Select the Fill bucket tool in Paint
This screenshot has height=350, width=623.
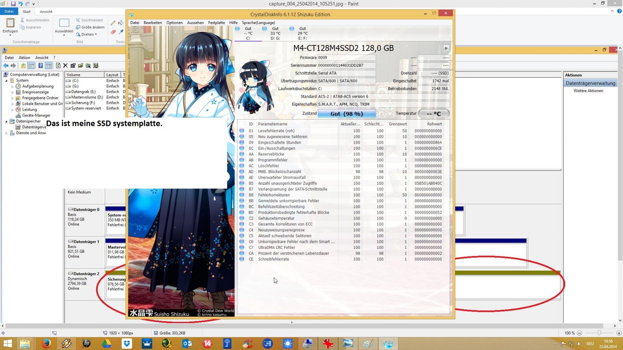pyautogui.click(x=121, y=23)
